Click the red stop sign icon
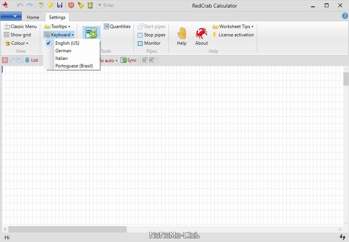This screenshot has width=349, height=242. pyautogui.click(x=71, y=5)
